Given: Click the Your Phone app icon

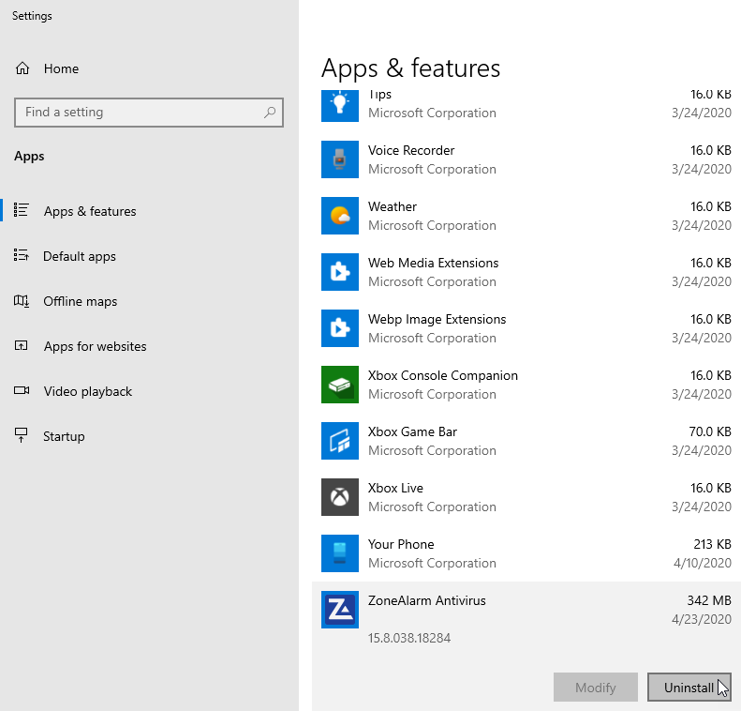Looking at the screenshot, I should [340, 553].
